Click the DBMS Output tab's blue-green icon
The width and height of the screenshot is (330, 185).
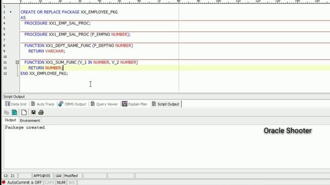click(61, 104)
